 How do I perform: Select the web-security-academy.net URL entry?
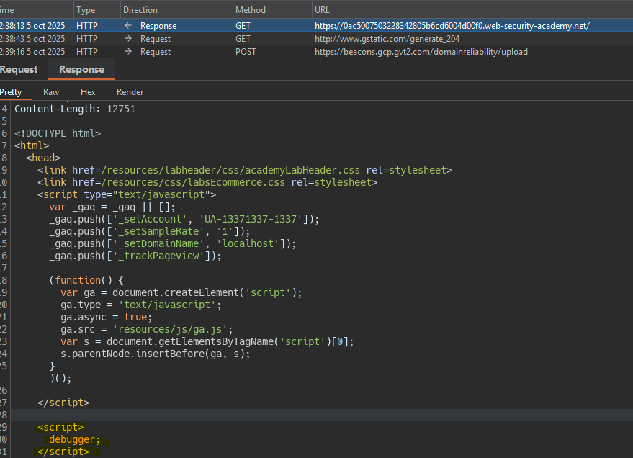[452, 26]
